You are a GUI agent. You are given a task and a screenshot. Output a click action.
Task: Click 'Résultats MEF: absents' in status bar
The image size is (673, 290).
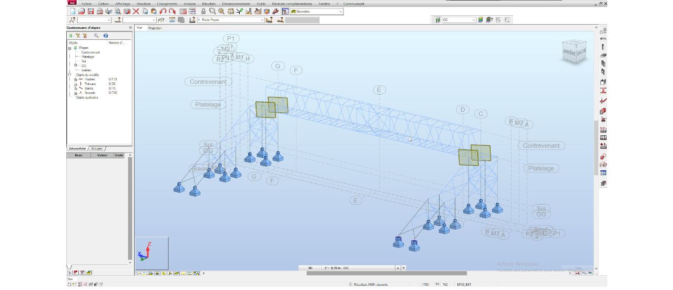[x=370, y=284]
